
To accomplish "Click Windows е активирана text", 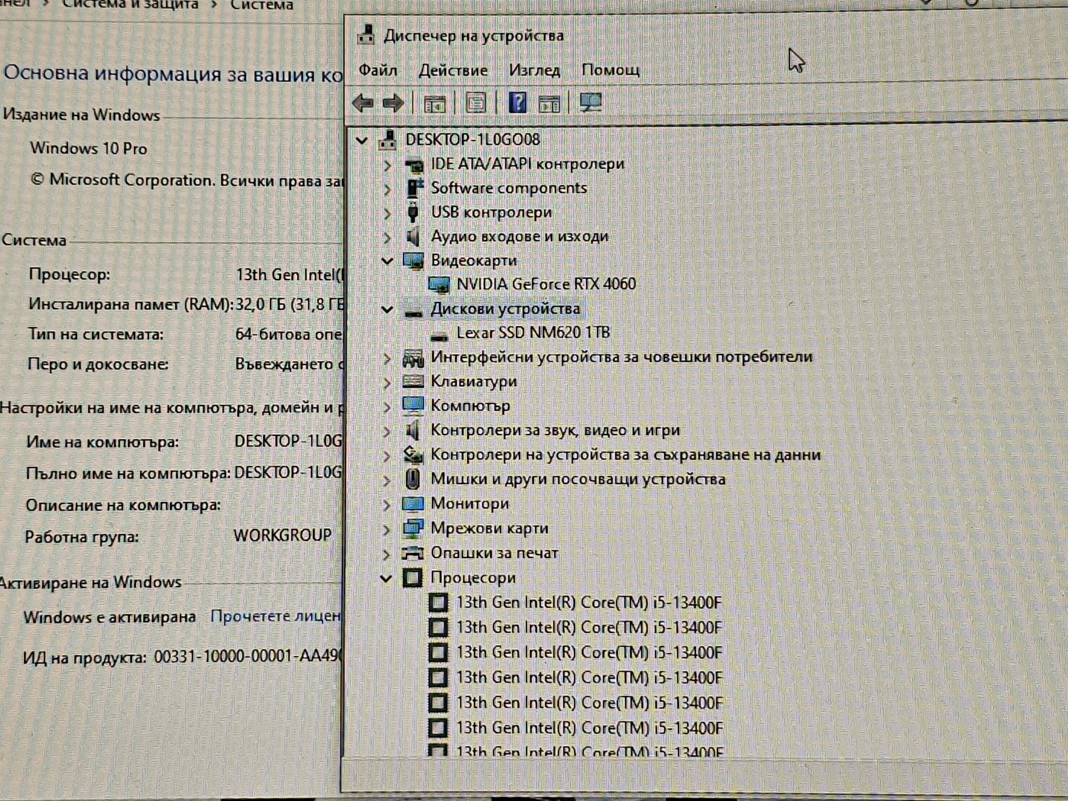I will [x=109, y=617].
